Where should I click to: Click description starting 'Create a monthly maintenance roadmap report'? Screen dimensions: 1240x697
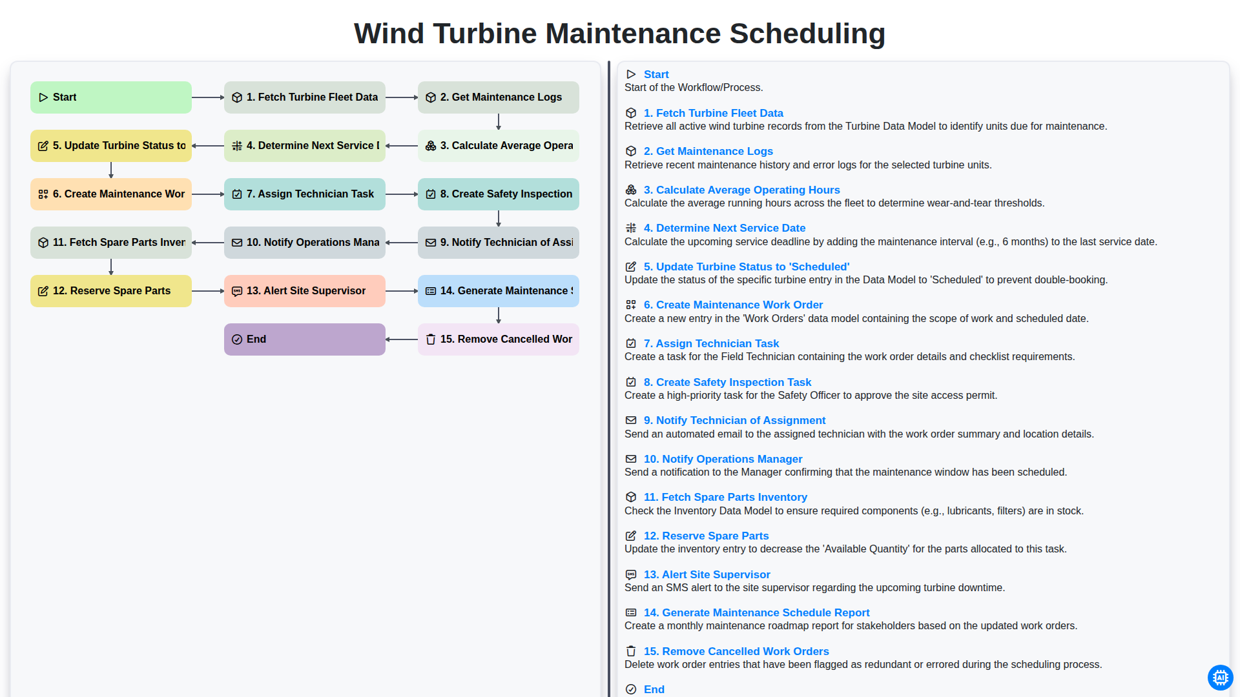point(851,626)
